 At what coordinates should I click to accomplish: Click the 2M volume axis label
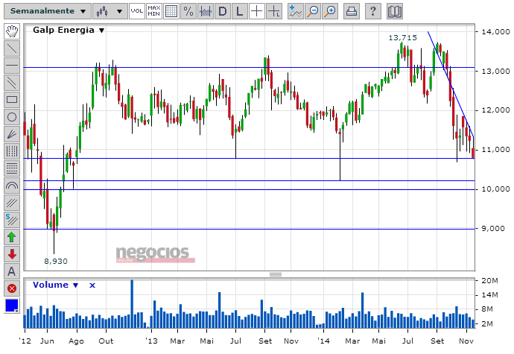coord(487,323)
